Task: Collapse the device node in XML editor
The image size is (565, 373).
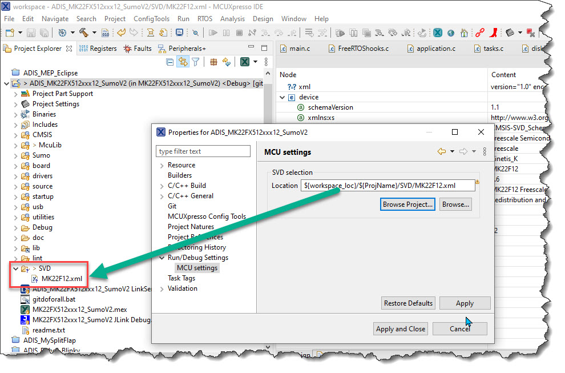Action: pyautogui.click(x=282, y=97)
